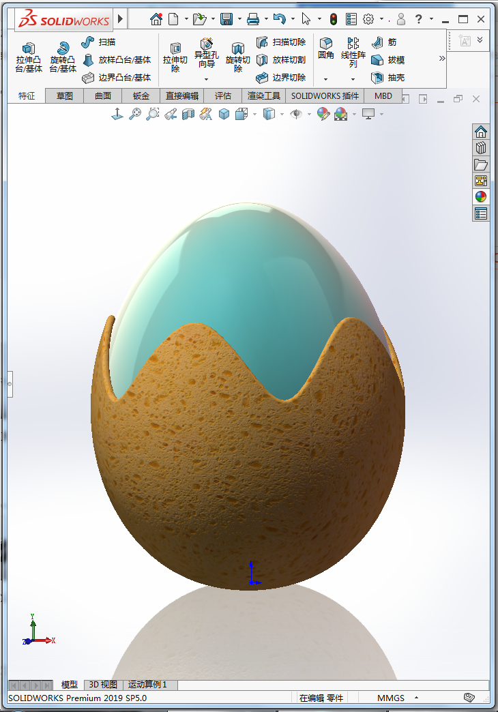Open Appearances tab in task pane
The width and height of the screenshot is (498, 712).
tap(481, 196)
